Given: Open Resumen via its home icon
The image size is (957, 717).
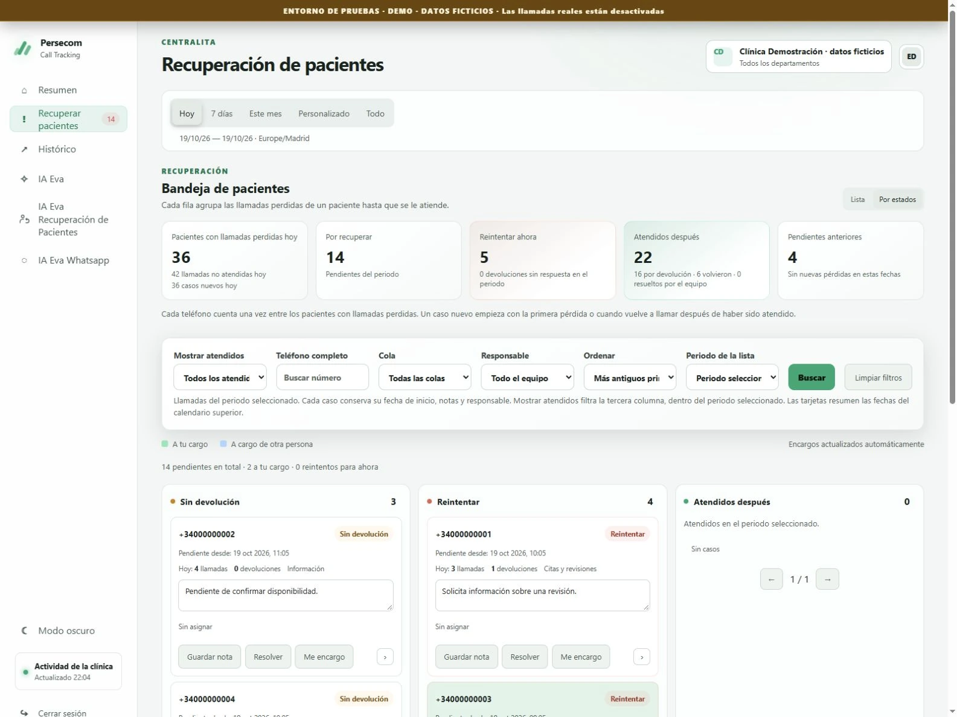Looking at the screenshot, I should pos(24,90).
